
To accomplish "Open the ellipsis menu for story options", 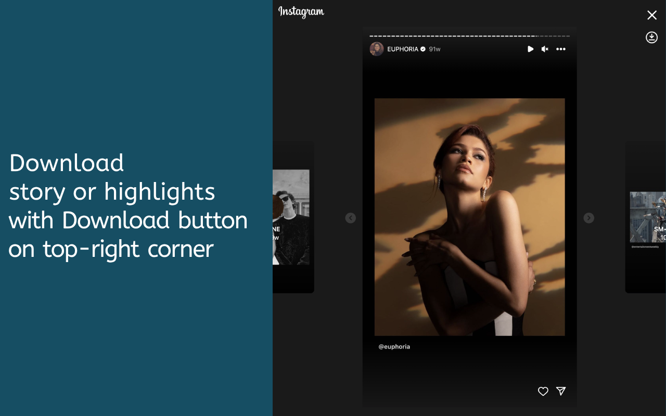I will [x=561, y=49].
